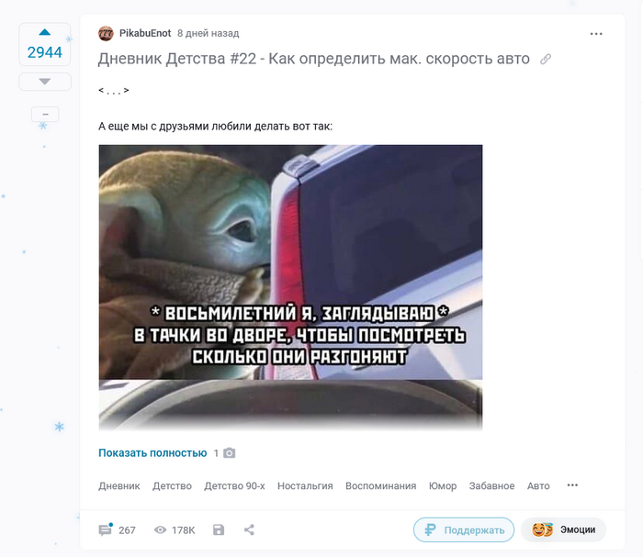
Task: Open the PikabuEnot author profile link
Action: point(145,33)
